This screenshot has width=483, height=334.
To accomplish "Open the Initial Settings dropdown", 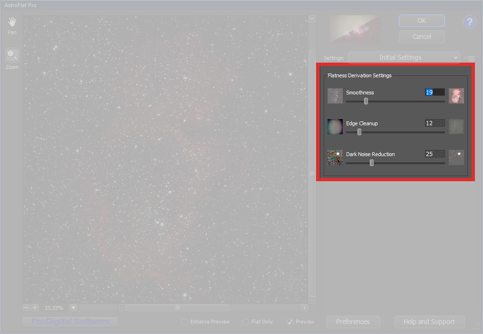I will click(404, 57).
